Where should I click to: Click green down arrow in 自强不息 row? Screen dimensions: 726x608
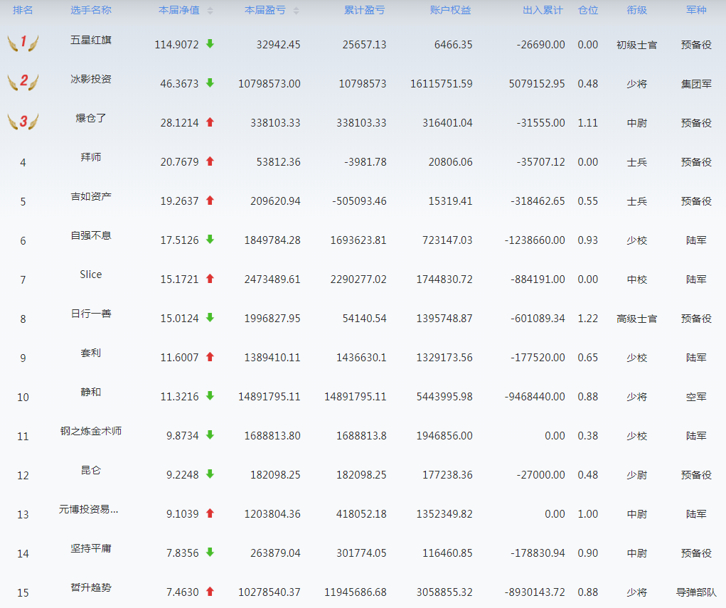point(210,240)
